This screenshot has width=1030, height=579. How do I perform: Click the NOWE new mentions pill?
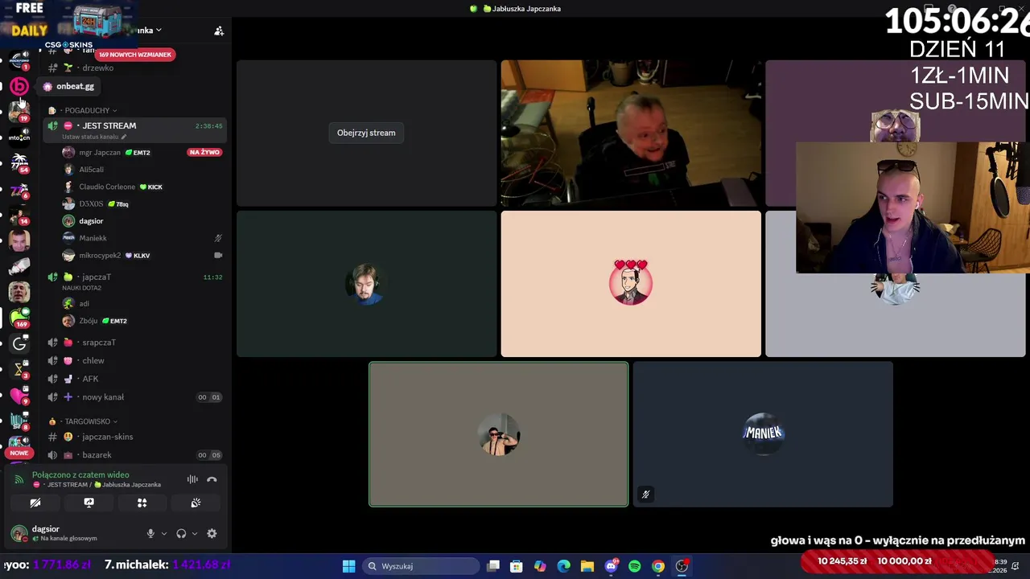tap(19, 453)
